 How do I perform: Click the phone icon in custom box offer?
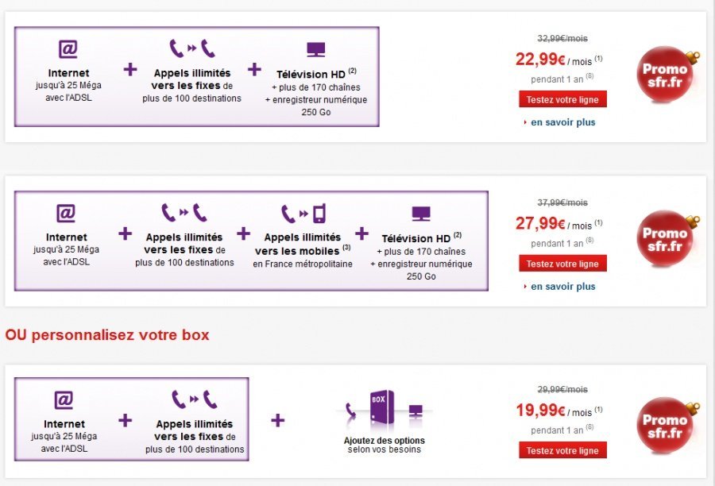[194, 399]
